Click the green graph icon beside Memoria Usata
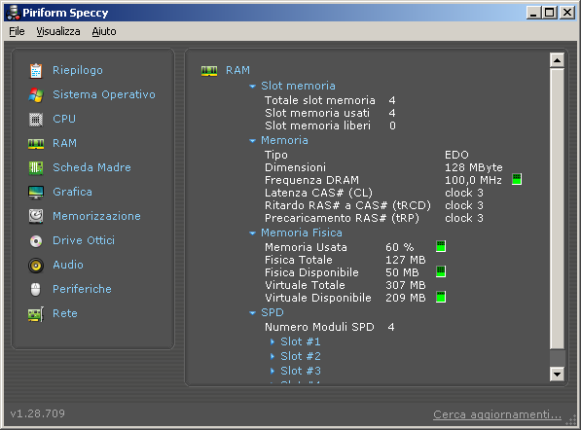Image resolution: width=581 pixels, height=430 pixels. point(441,246)
